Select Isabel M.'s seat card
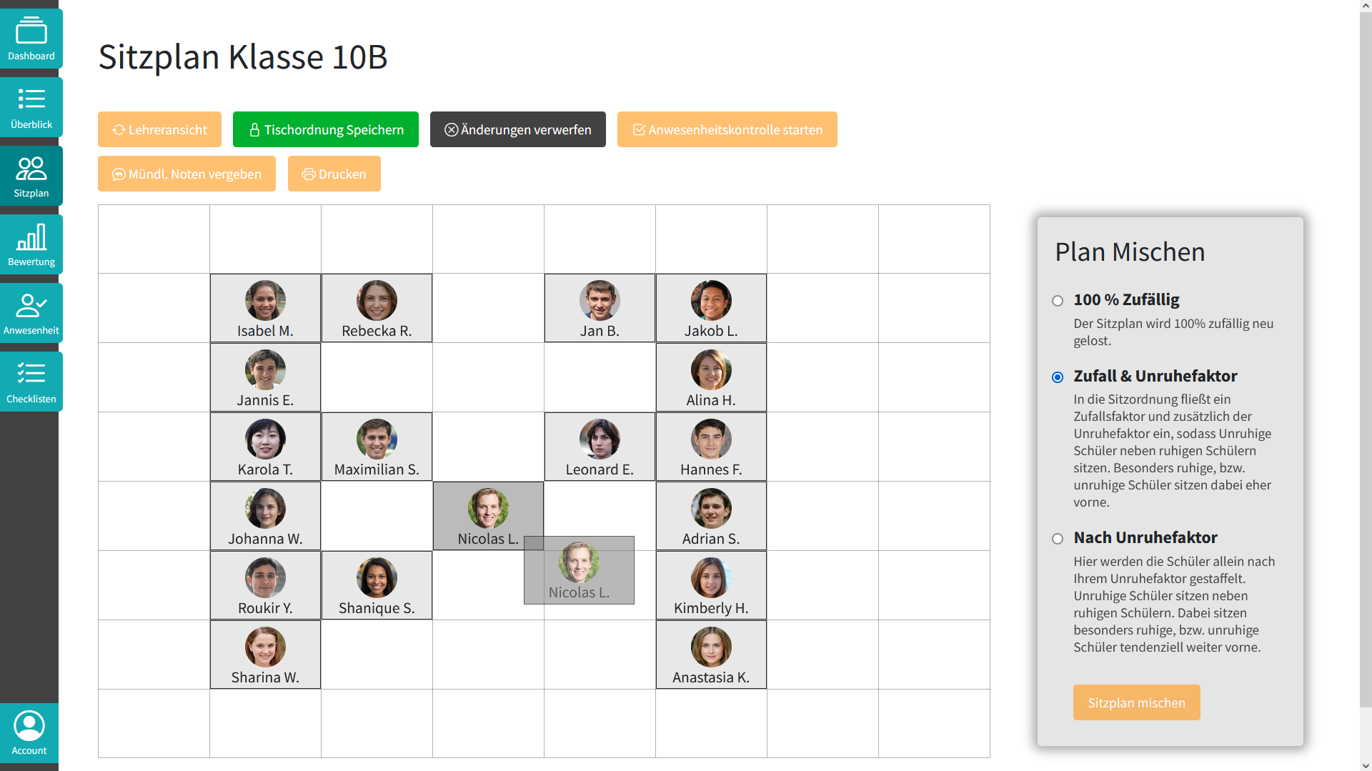Image resolution: width=1372 pixels, height=771 pixels. tap(265, 308)
